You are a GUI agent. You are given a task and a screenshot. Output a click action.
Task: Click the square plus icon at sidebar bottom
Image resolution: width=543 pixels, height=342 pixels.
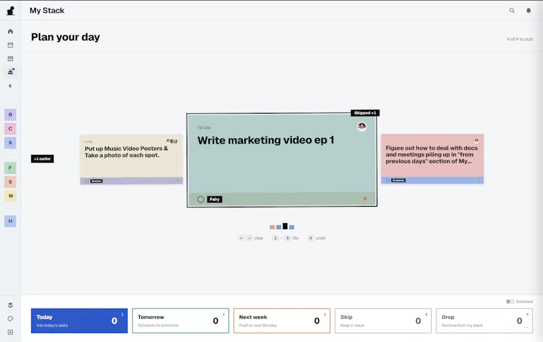click(10, 332)
